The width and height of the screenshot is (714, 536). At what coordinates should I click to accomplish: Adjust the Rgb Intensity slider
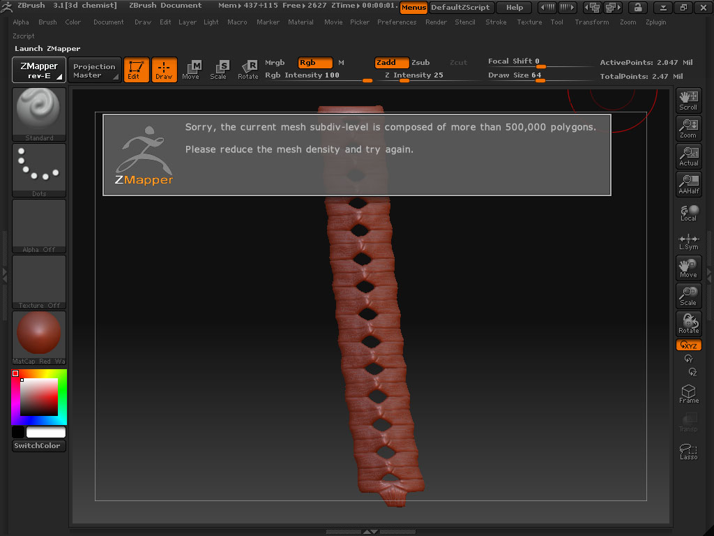(319, 76)
